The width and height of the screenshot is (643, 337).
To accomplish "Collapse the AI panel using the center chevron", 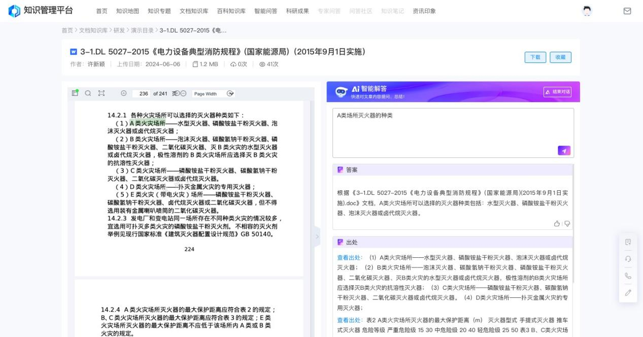I will (x=317, y=237).
